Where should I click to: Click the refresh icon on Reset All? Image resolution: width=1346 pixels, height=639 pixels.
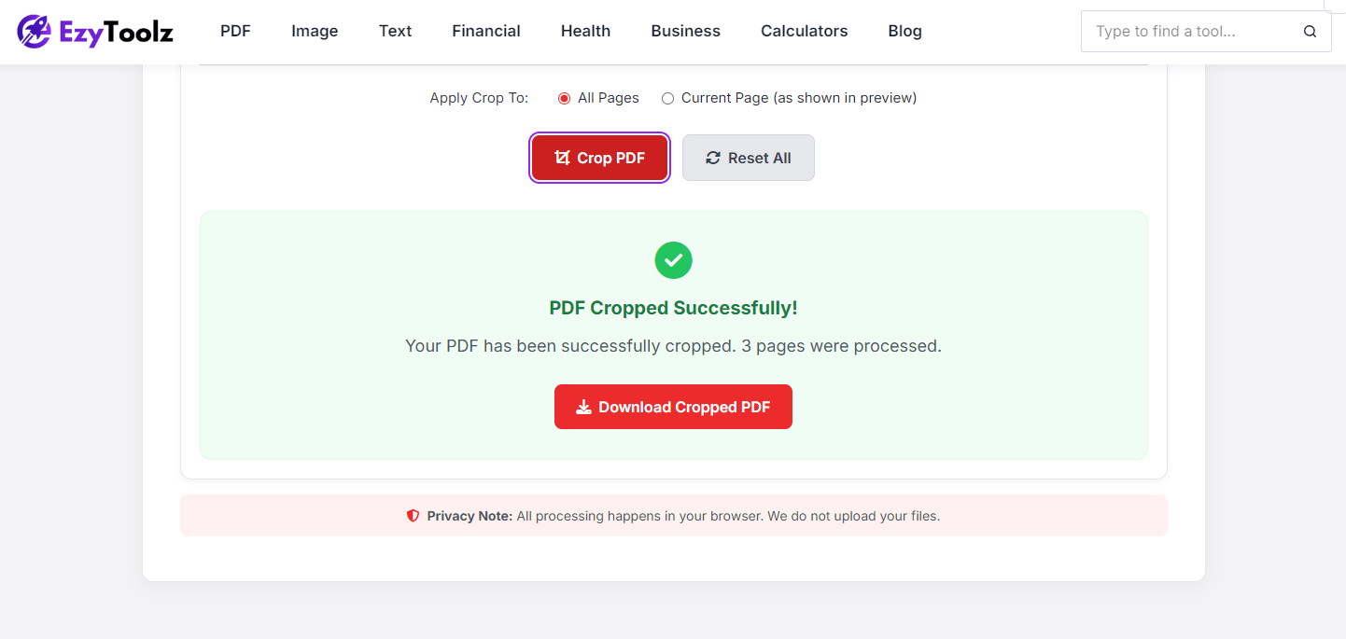(x=713, y=158)
